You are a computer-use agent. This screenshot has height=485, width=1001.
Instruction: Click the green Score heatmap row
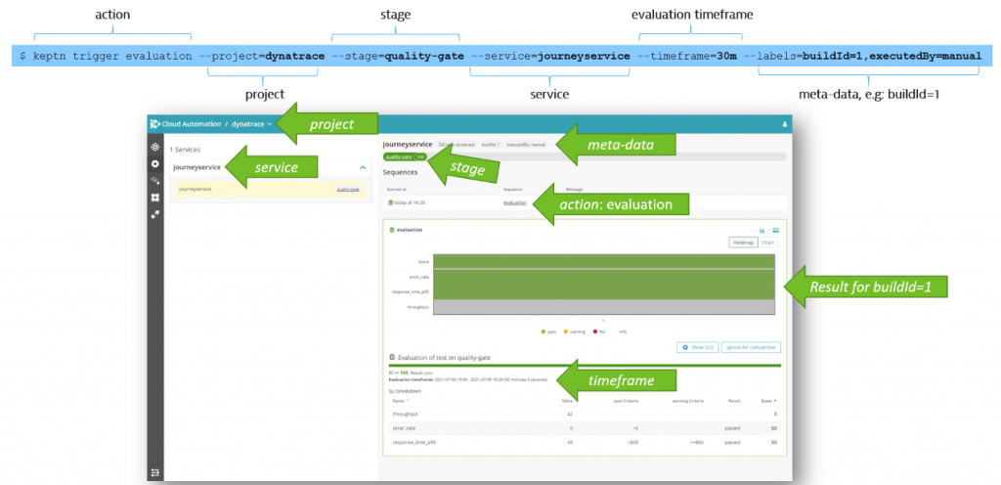604,261
